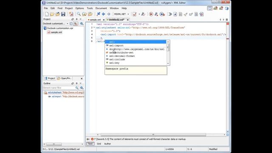Open the Outline settings gear menu

click(x=82, y=88)
